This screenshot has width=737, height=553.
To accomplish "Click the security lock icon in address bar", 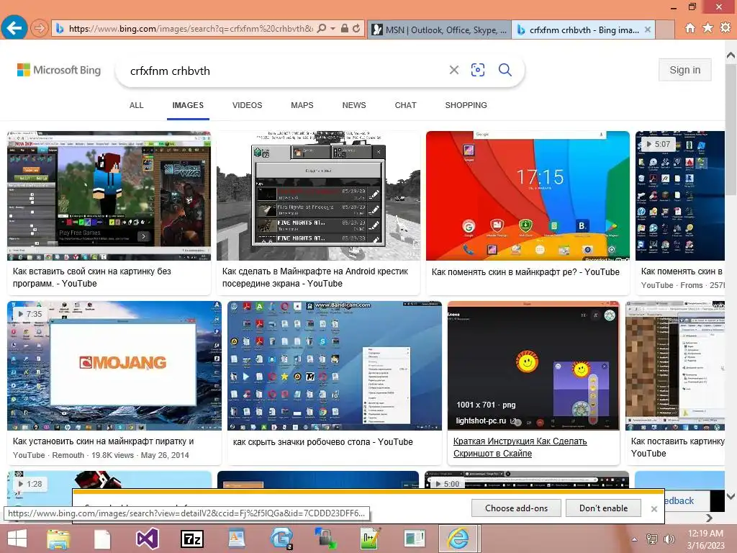I will click(345, 29).
